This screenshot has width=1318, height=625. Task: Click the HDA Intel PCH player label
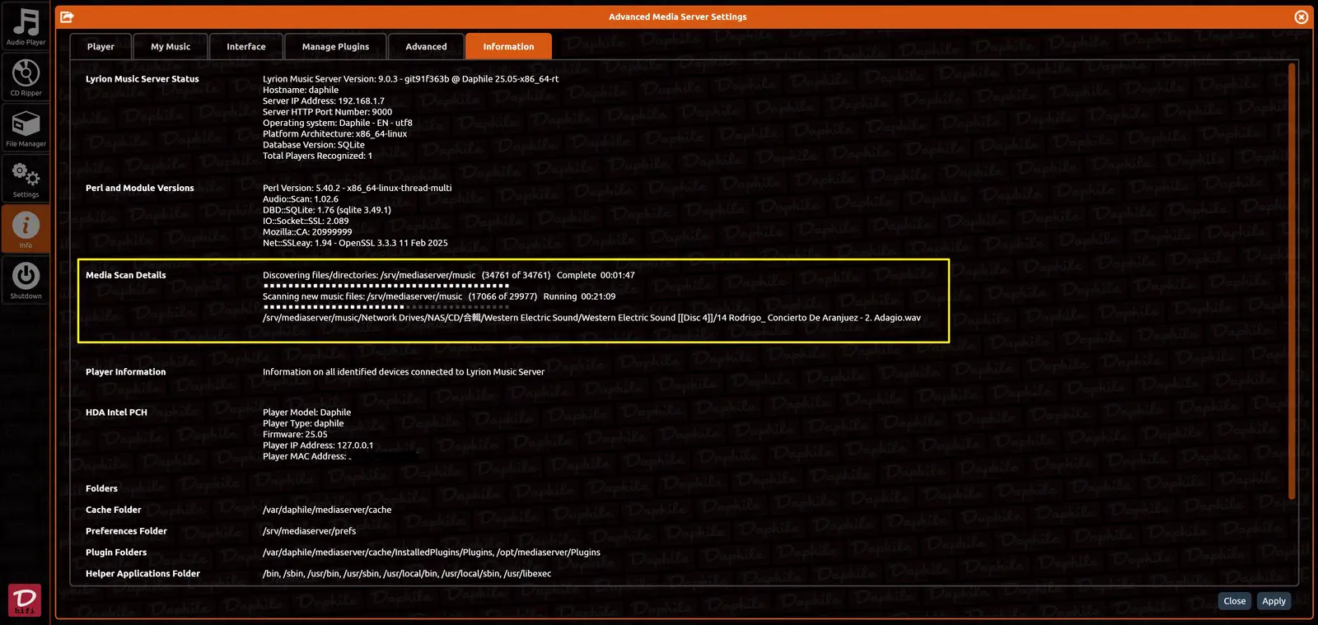coord(116,413)
